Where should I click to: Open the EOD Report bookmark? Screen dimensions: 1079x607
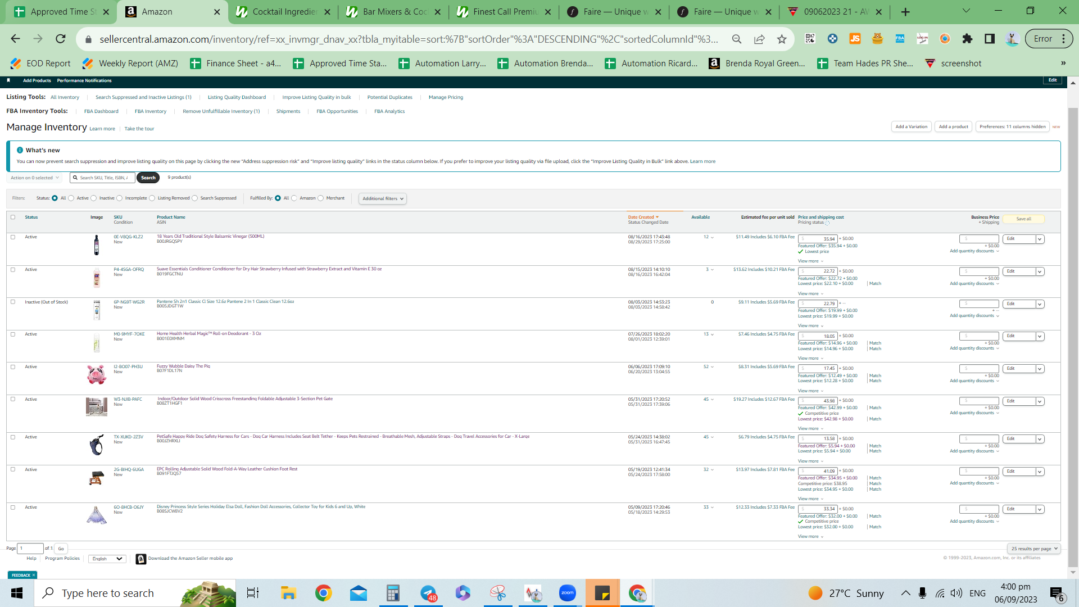tap(40, 64)
